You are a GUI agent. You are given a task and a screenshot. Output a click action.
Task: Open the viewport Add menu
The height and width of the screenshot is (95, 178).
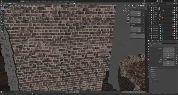19,6
